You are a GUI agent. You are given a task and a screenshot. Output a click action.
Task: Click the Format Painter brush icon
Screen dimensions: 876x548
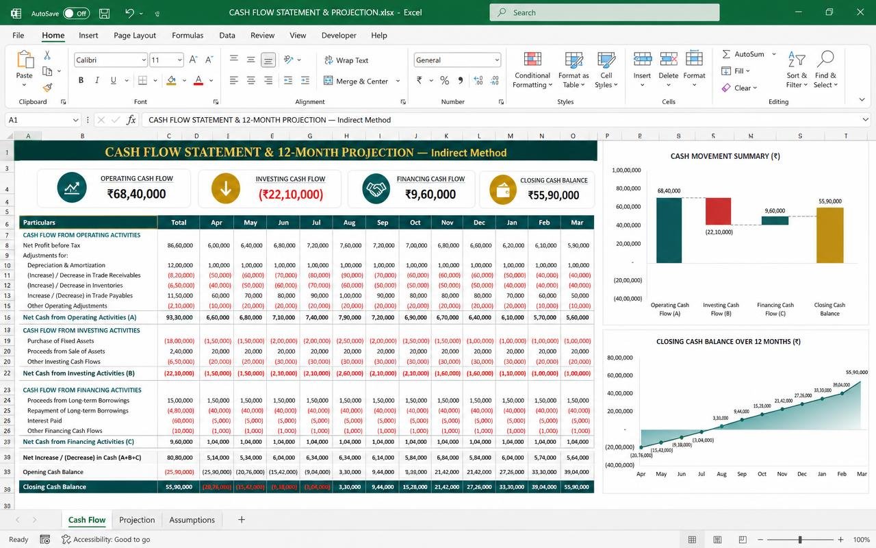pos(47,88)
